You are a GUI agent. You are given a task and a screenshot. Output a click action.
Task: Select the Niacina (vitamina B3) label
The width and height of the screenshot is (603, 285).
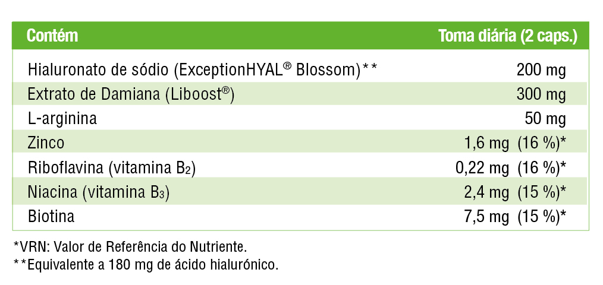coord(98,192)
